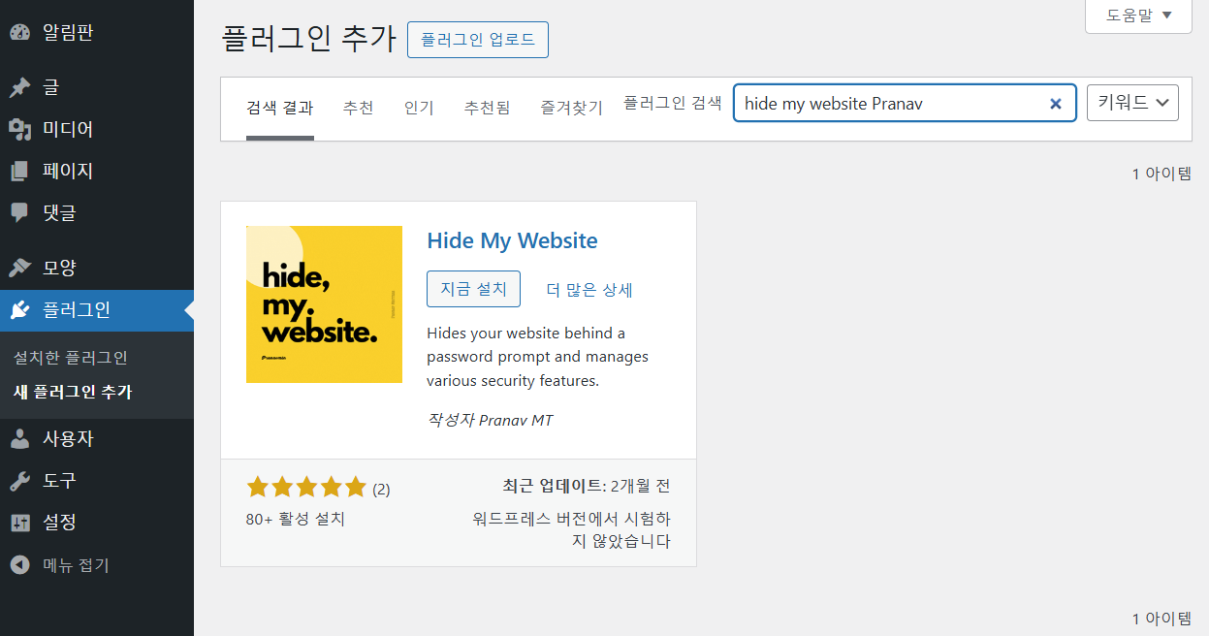This screenshot has width=1209, height=636.
Task: Open the 설정 menu label
Action: pos(59,522)
